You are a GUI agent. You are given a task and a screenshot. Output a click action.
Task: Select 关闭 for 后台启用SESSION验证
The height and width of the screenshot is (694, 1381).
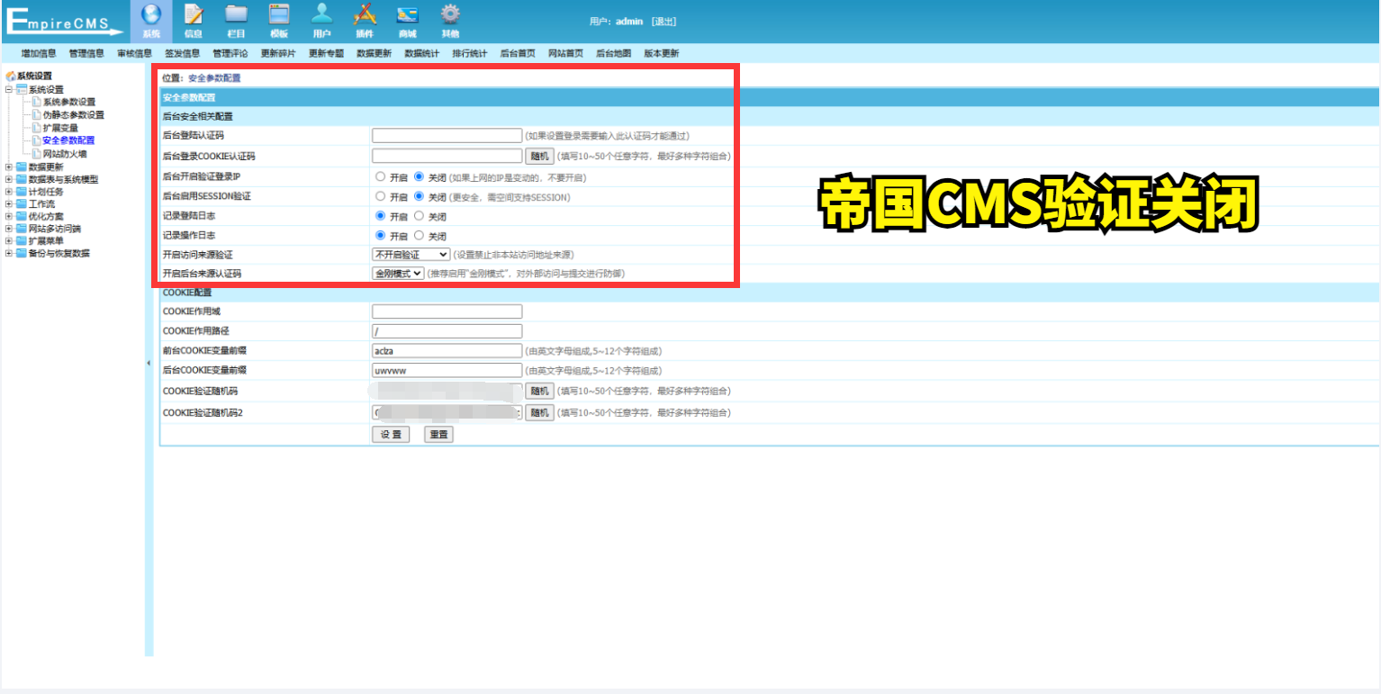point(419,196)
